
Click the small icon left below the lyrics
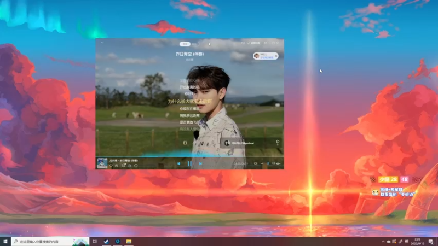(185, 143)
